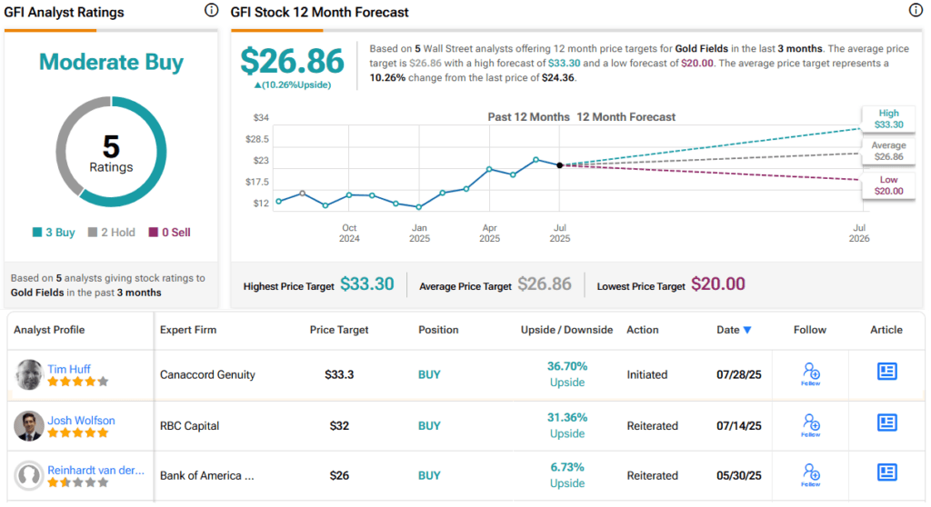Click the Average Price Target $26.86 value
Image resolution: width=931 pixels, height=507 pixels.
(x=545, y=284)
